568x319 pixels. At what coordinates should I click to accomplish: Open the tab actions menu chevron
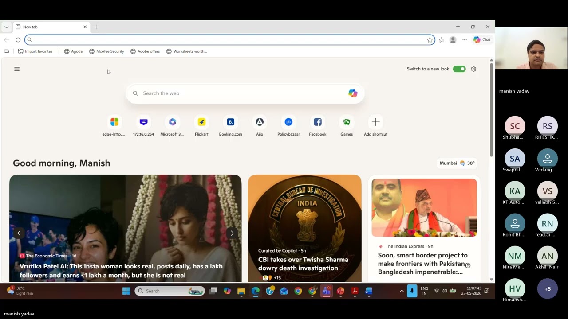click(6, 27)
